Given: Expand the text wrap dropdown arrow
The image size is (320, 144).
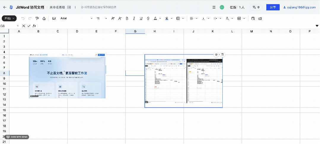Looking at the screenshot, I should click(x=220, y=18).
